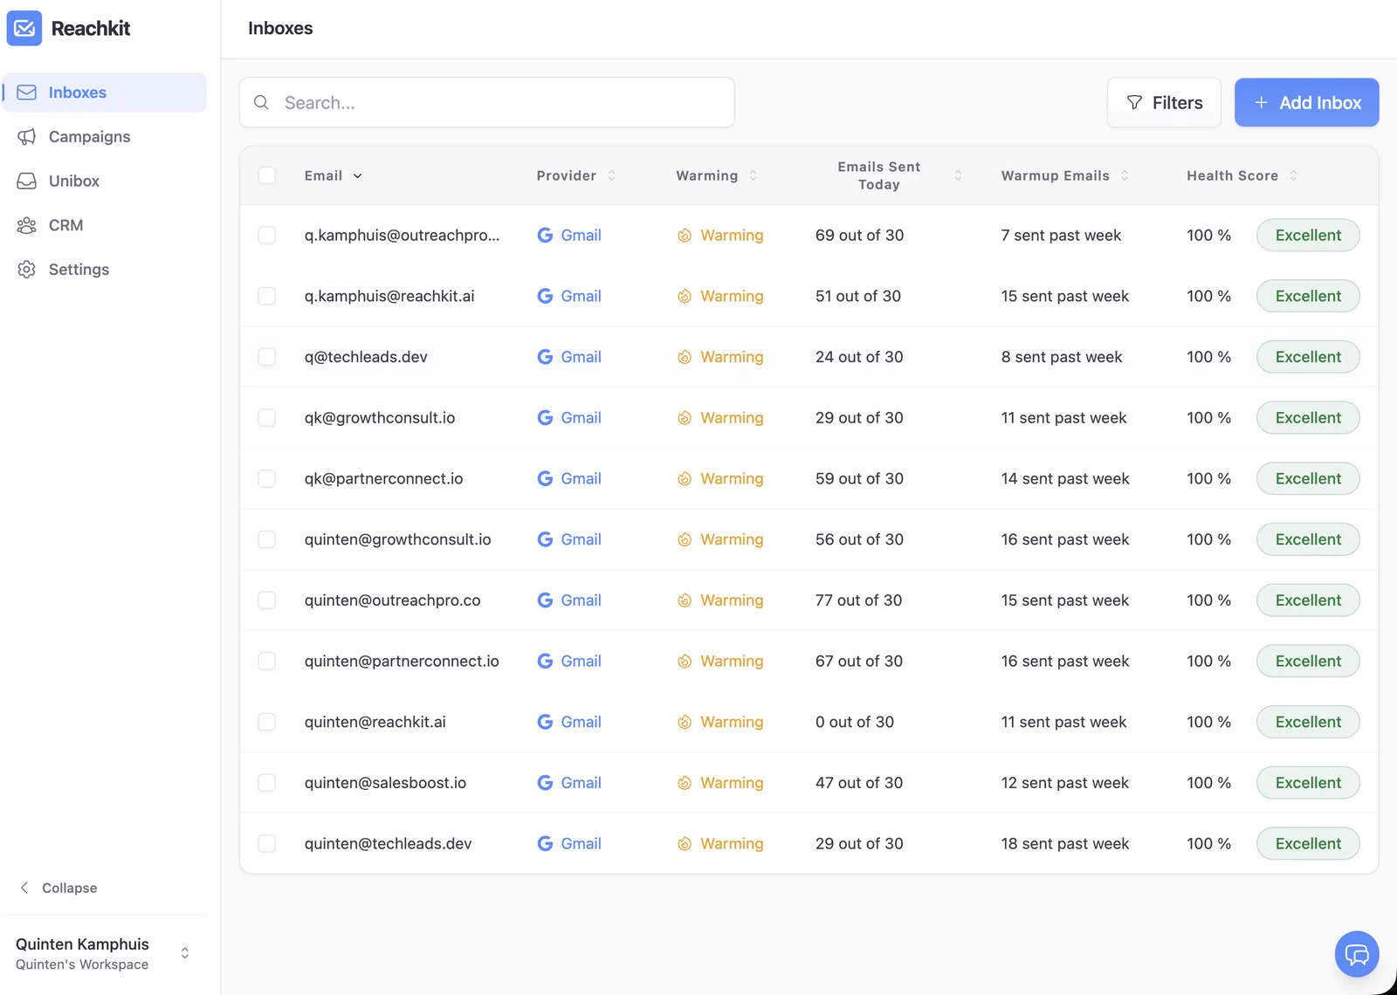Check the quinten@techleads.dev checkbox
The image size is (1397, 995).
[x=267, y=844]
